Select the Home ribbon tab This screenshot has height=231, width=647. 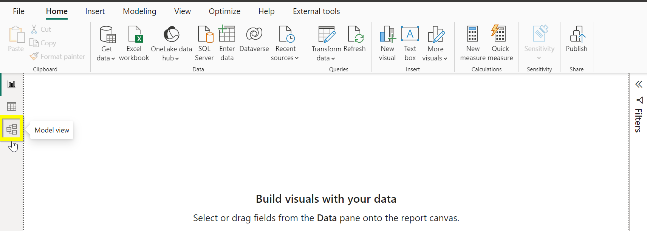[57, 11]
